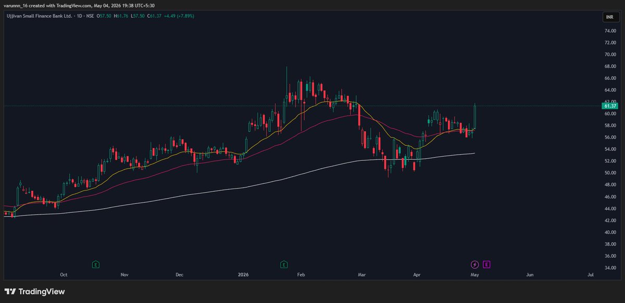625x303 pixels.
Task: Click the 34.00 price axis label
Action: coord(610,268)
